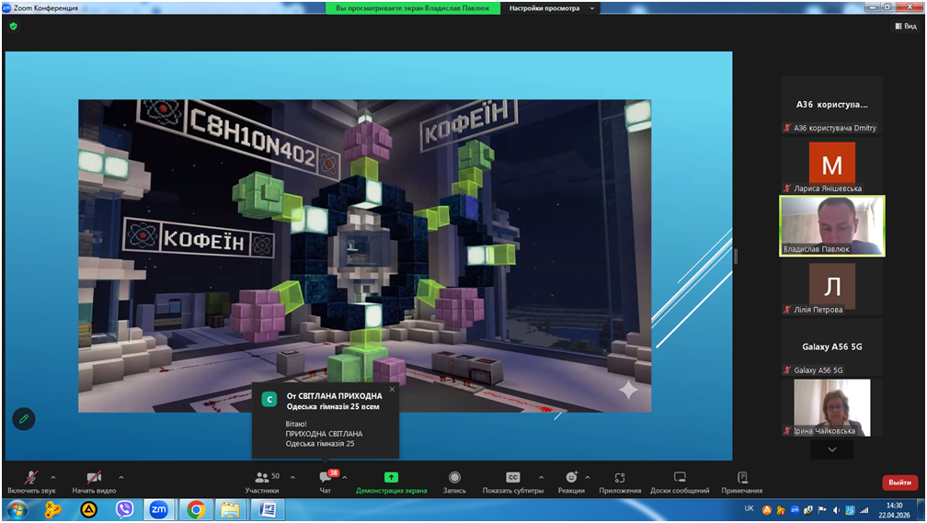Expand audio options arrow beside microphone
Viewport: 927px width, 523px height.
tap(53, 477)
